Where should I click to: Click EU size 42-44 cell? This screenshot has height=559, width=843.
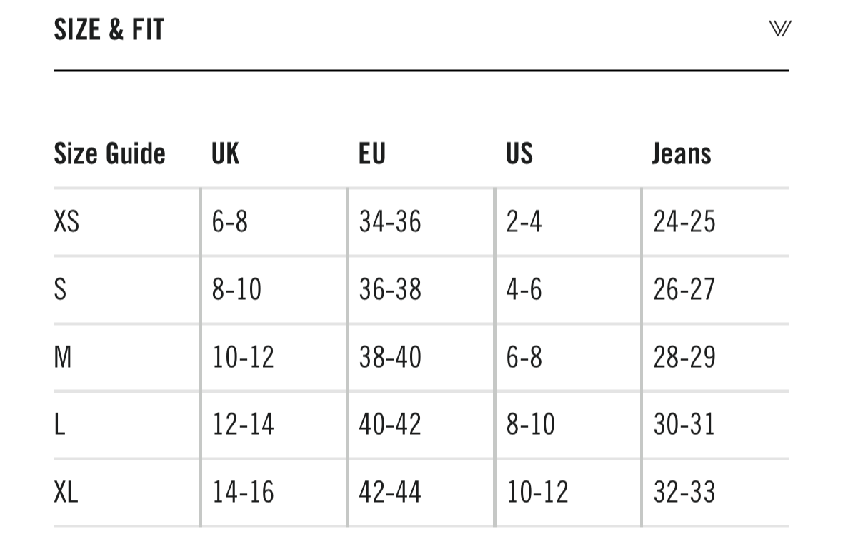click(390, 493)
